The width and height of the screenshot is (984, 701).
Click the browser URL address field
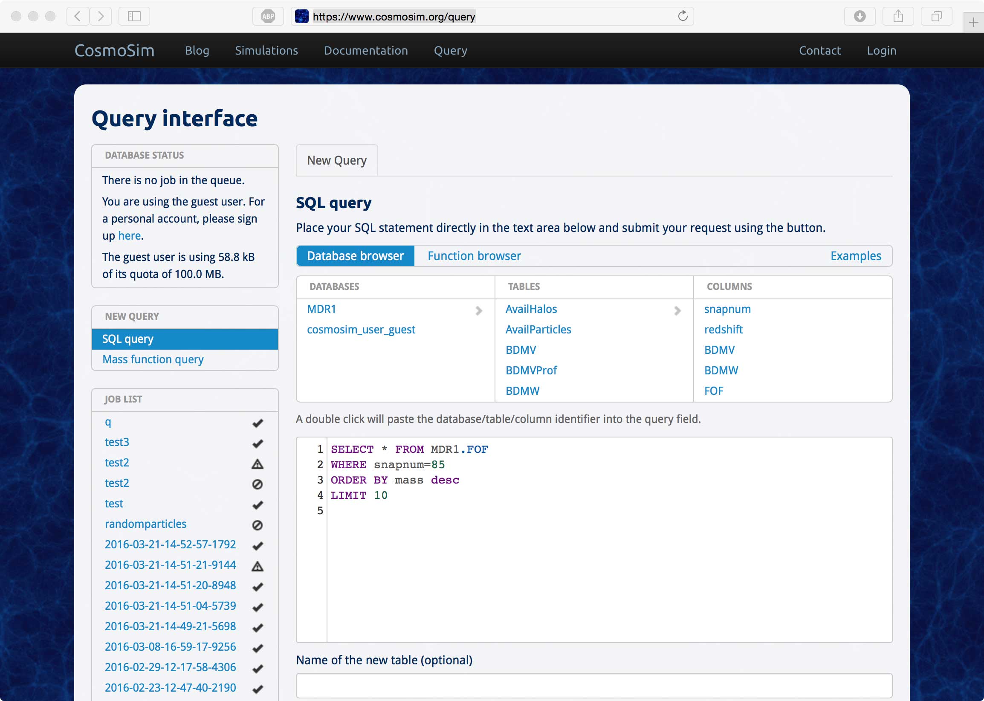click(492, 16)
